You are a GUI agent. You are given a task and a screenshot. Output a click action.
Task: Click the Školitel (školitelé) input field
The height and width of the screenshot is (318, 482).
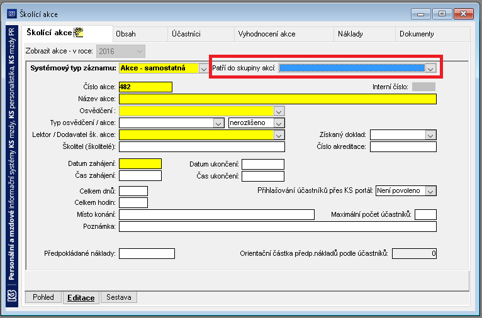point(201,146)
